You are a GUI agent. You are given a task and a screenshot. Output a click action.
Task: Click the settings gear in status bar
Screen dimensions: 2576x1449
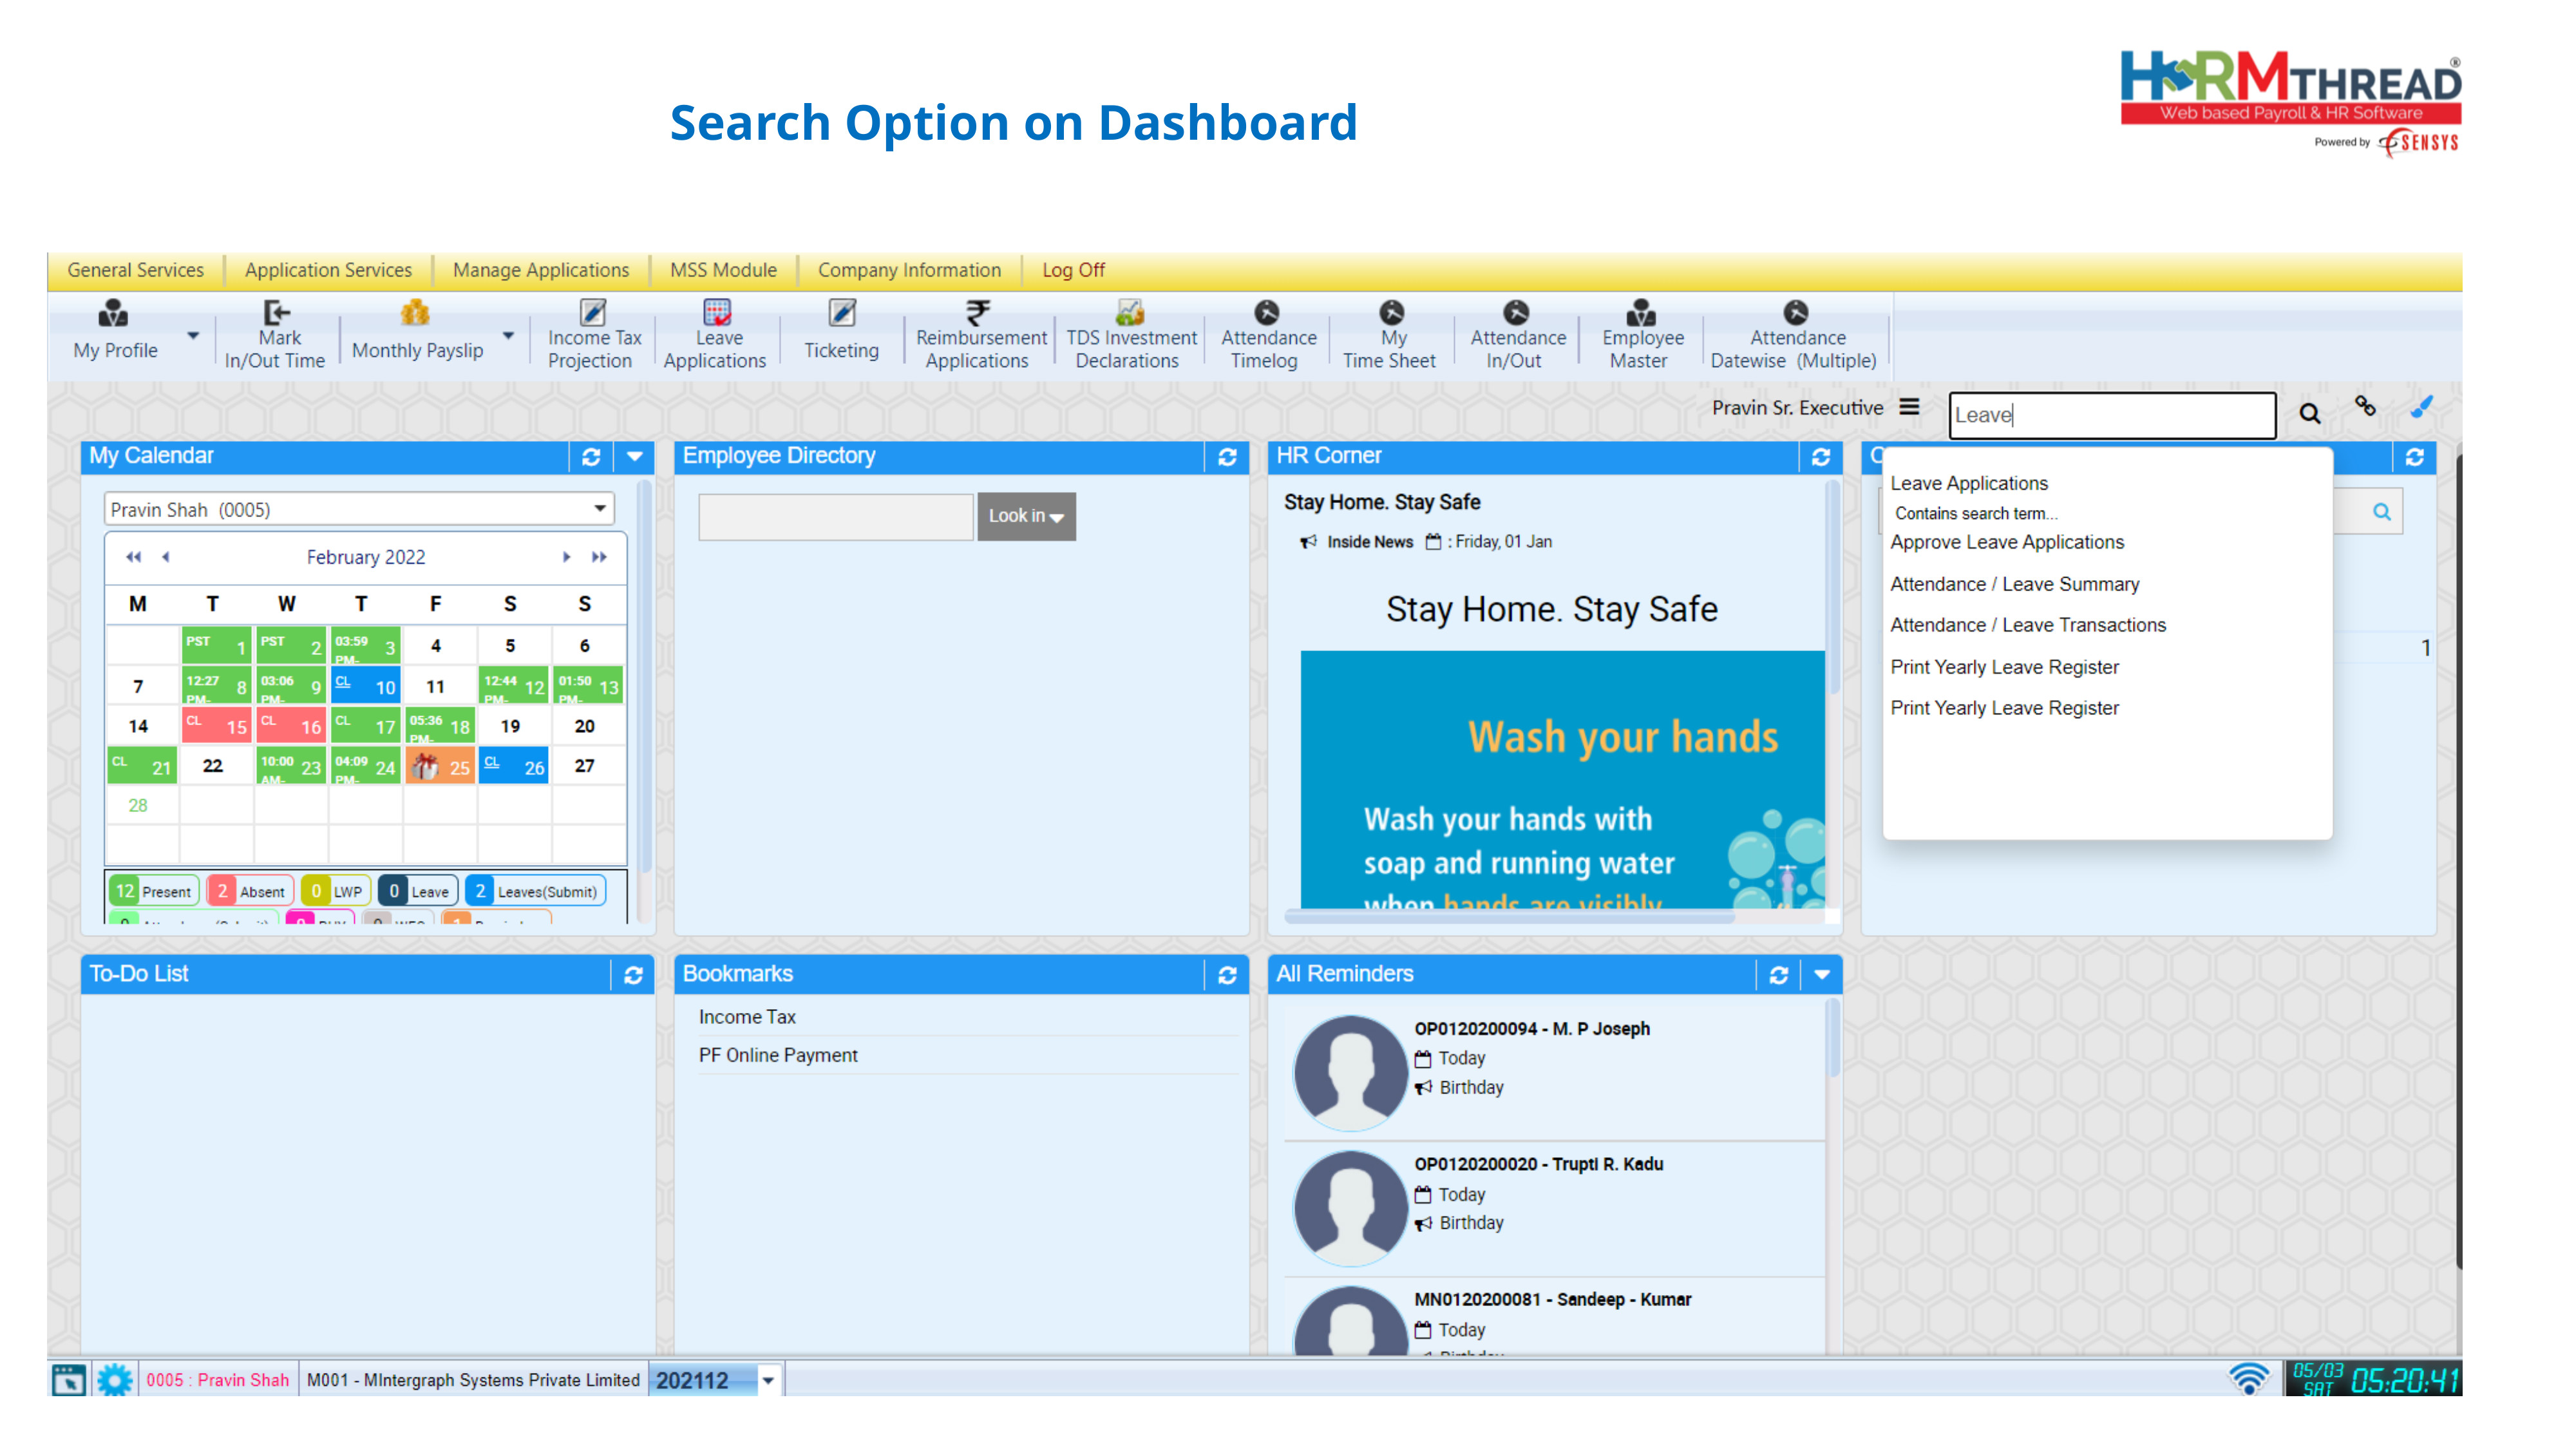point(114,1380)
